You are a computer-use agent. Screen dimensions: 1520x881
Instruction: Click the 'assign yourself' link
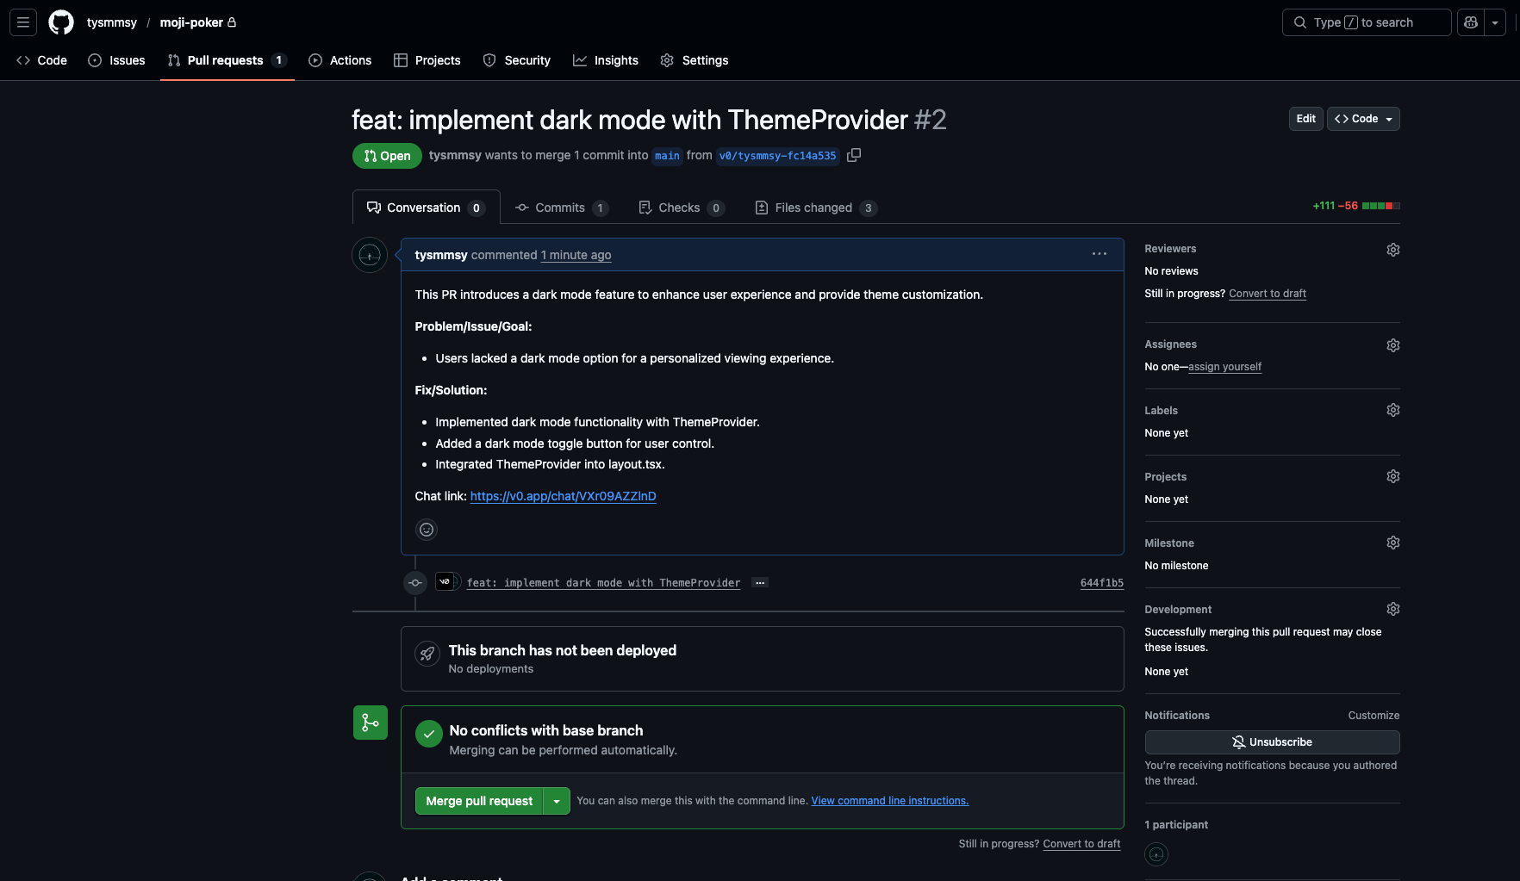coord(1224,367)
